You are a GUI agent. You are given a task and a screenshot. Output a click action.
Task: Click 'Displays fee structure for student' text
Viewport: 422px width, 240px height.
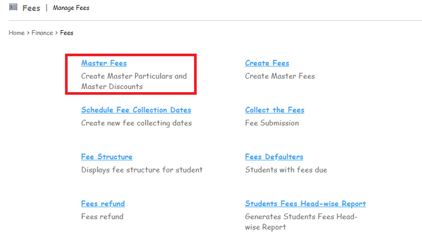[x=142, y=170]
